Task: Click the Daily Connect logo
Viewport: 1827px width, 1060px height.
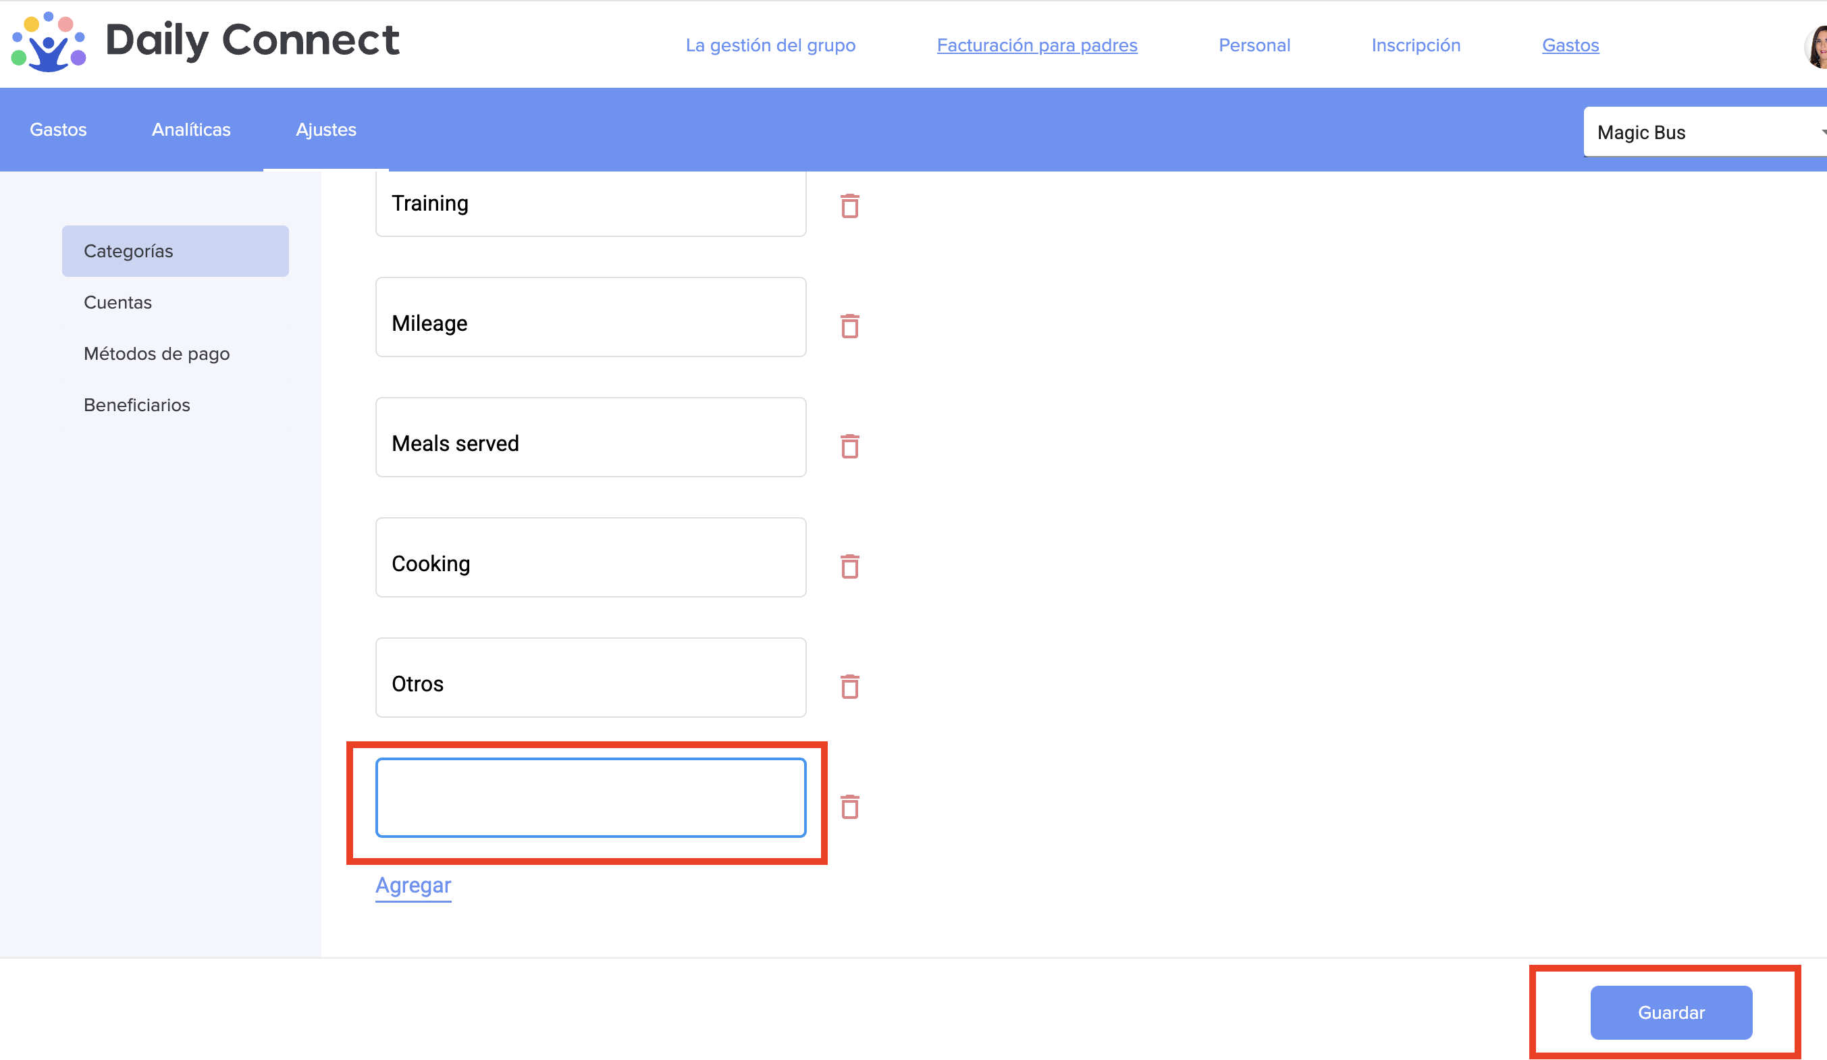Action: (205, 41)
